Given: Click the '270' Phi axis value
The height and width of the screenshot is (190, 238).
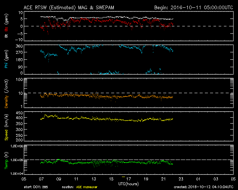Looking at the screenshot, I should (x=19, y=52).
